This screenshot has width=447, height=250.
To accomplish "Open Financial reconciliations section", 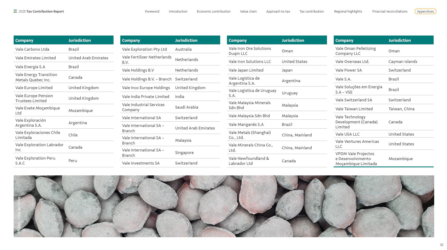I will 390,11.
